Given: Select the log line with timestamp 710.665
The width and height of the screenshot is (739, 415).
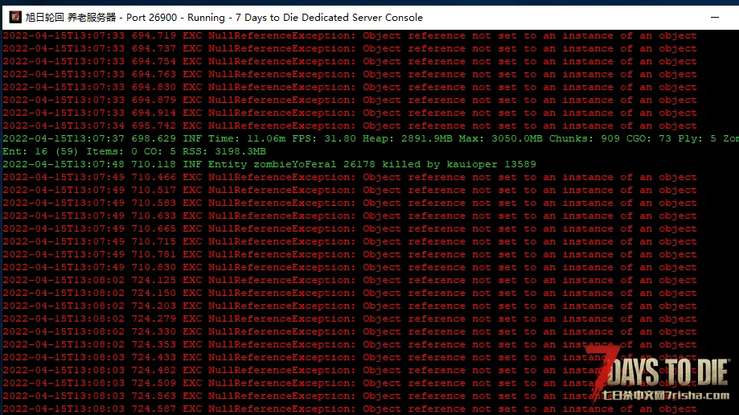Looking at the screenshot, I should [x=350, y=228].
